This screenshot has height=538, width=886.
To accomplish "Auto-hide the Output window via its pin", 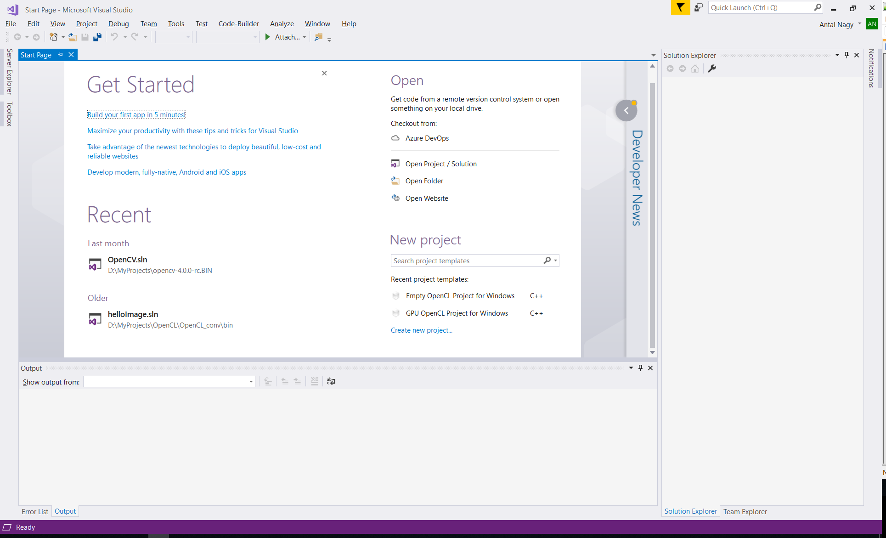I will 640,368.
